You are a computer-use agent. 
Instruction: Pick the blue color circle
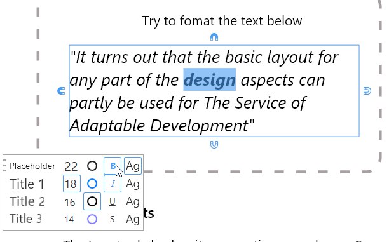tap(92, 184)
